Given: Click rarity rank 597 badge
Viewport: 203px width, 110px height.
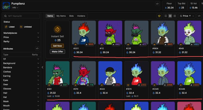Looking at the screenshot, I should tap(64, 85).
